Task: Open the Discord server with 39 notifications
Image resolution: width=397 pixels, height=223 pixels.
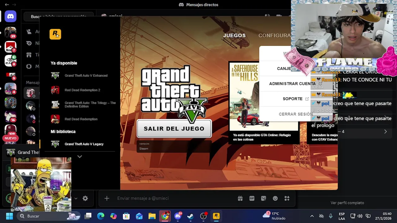Action: [x=10, y=33]
